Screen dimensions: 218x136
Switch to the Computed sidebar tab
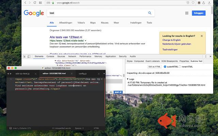point(139,61)
